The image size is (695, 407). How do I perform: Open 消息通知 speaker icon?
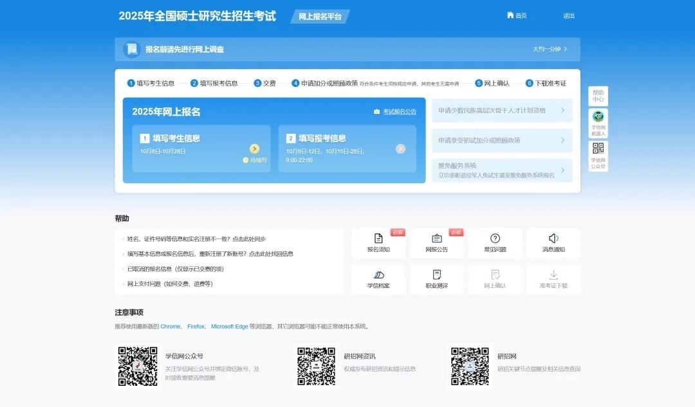click(553, 239)
